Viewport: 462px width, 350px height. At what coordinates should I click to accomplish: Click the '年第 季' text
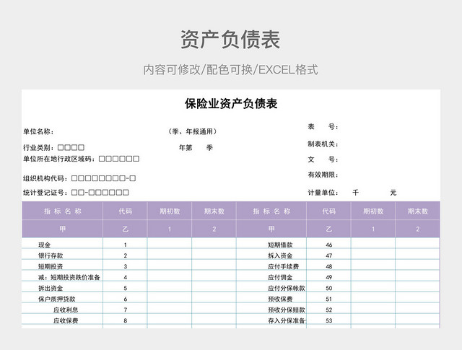point(196,147)
